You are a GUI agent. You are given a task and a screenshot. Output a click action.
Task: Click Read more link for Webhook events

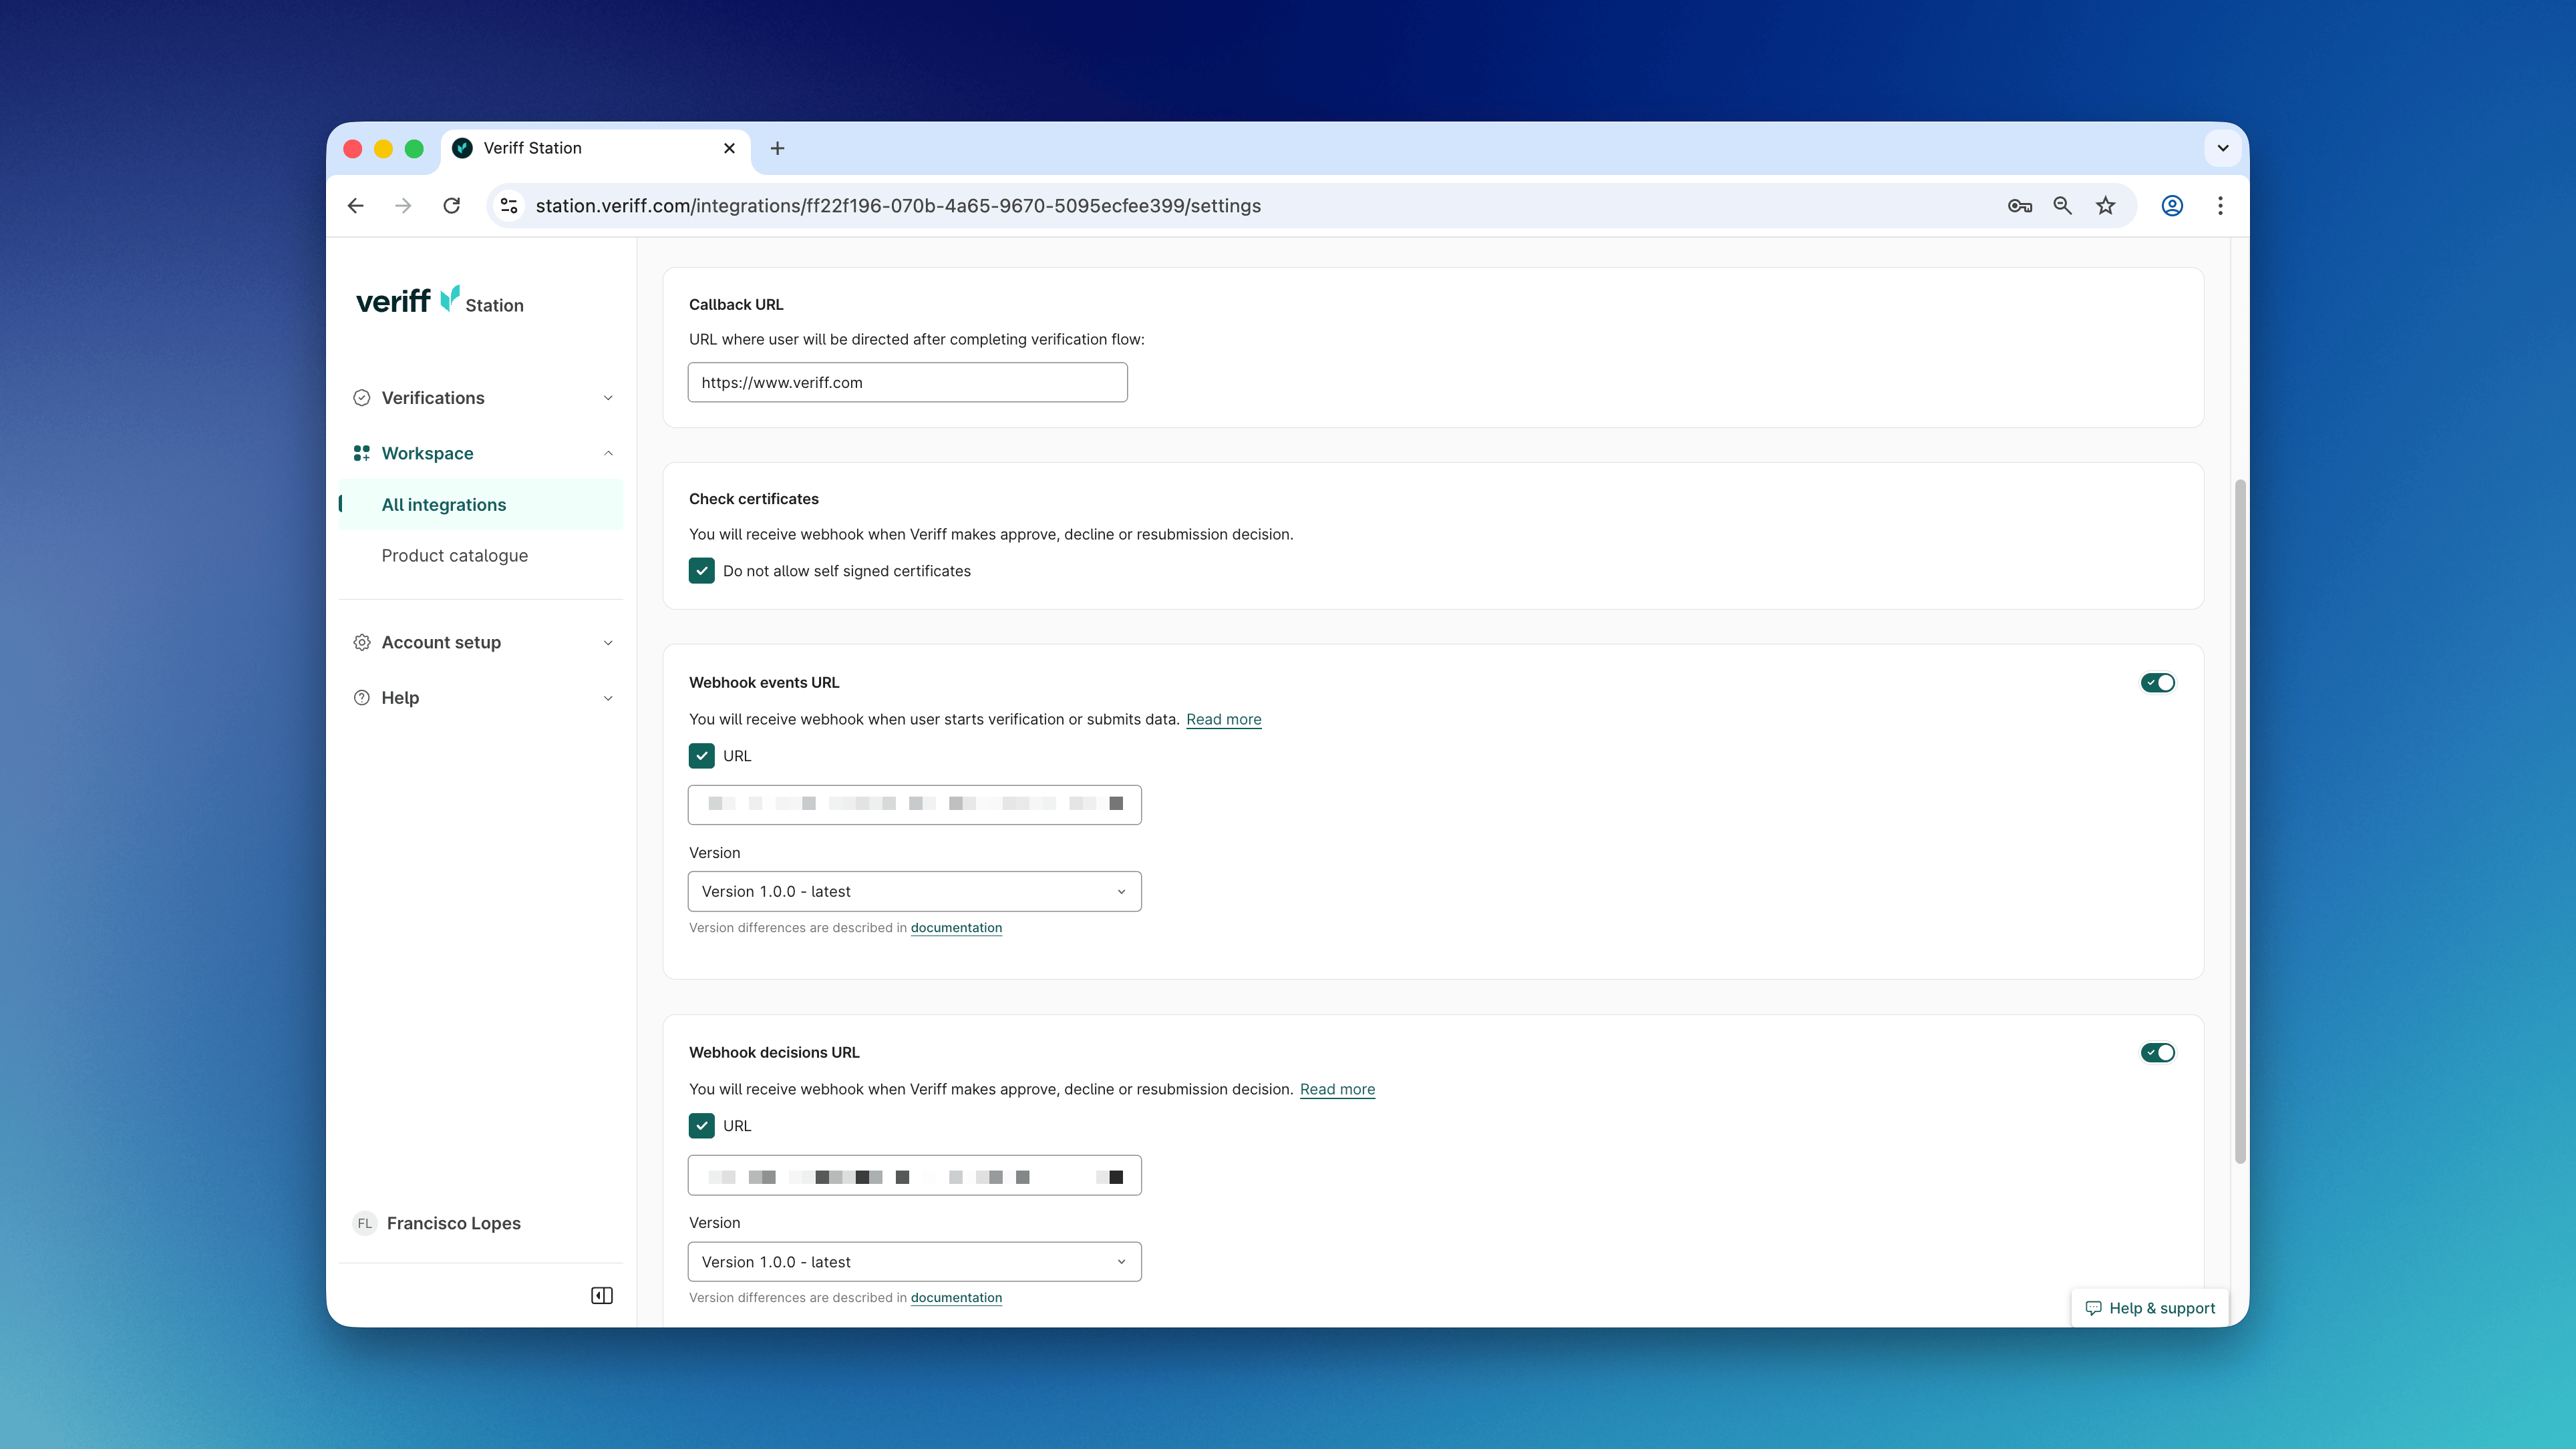click(x=1223, y=720)
